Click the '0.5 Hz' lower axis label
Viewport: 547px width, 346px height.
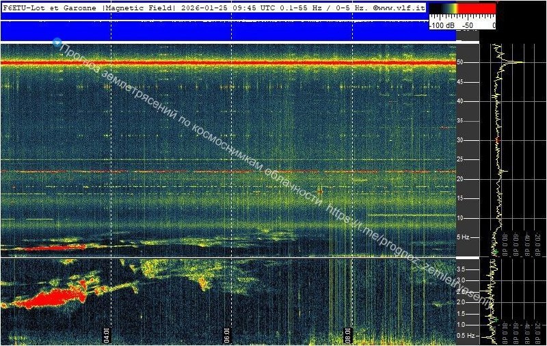pos(466,336)
